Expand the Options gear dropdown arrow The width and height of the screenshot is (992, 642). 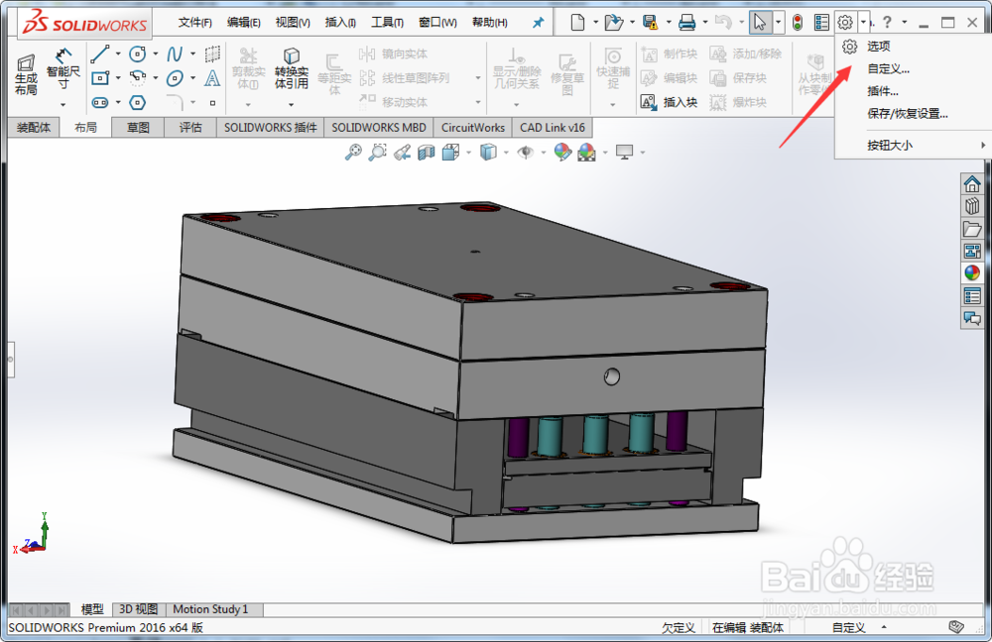pos(863,23)
